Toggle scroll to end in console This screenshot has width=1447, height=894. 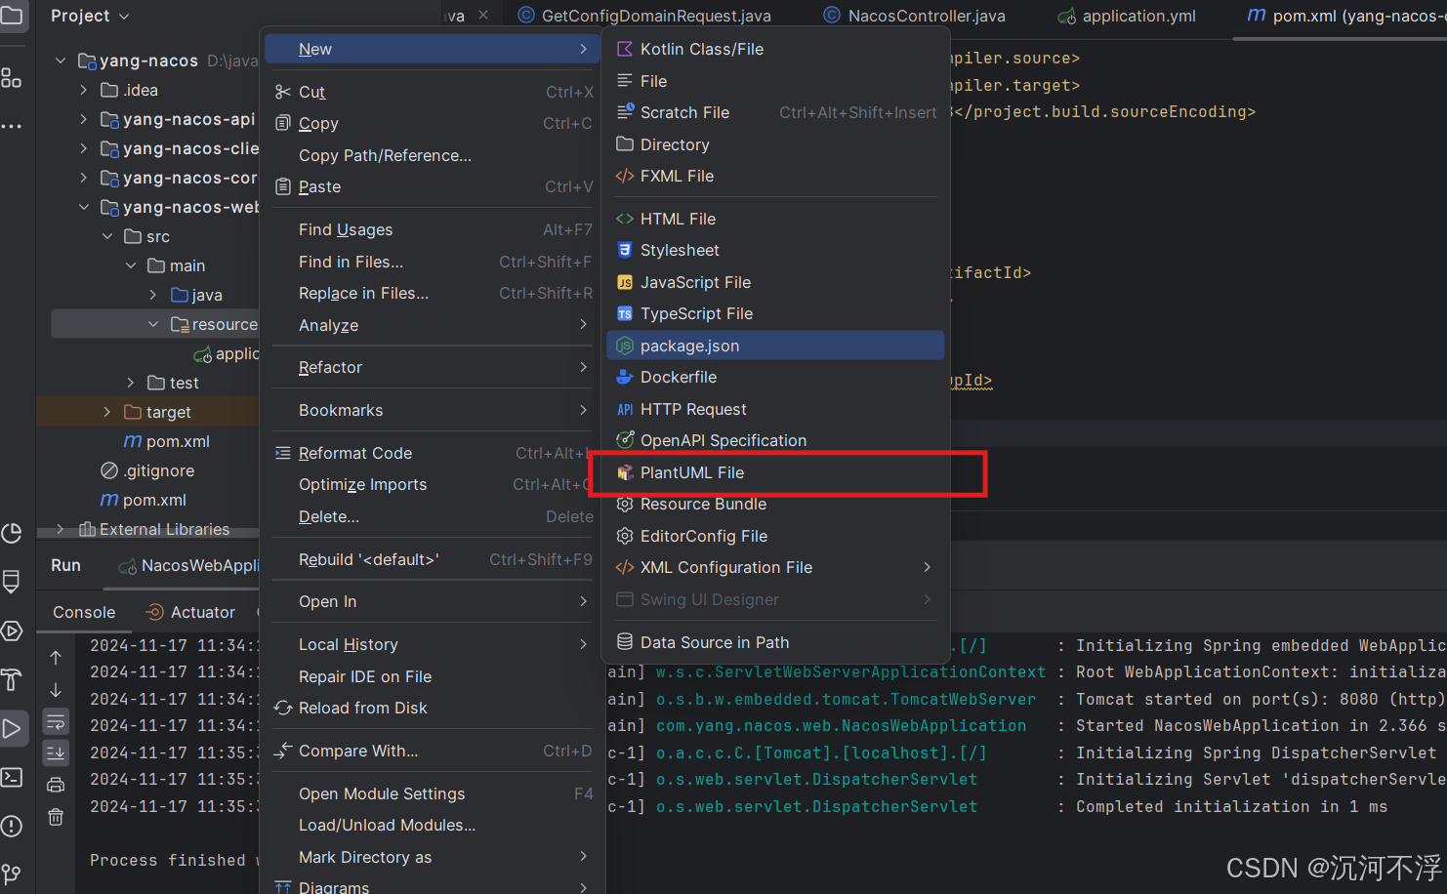click(56, 752)
